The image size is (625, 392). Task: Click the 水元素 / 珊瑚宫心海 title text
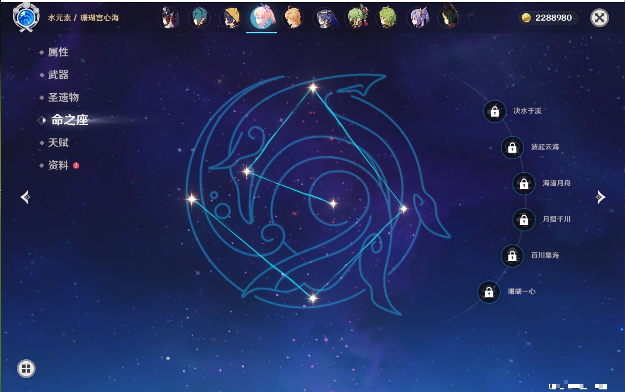pyautogui.click(x=83, y=18)
